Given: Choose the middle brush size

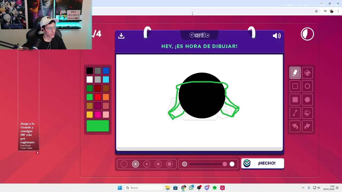Looking at the screenshot, I should 147,164.
